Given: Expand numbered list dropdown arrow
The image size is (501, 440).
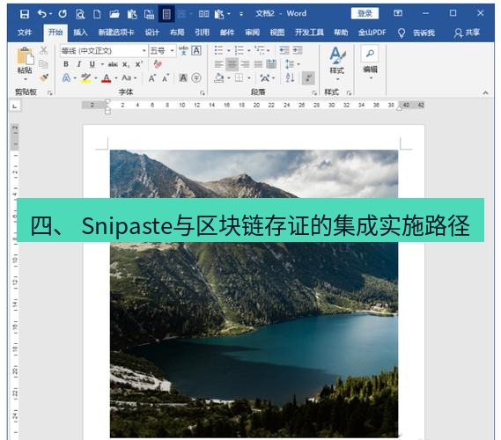Looking at the screenshot, I should point(249,50).
